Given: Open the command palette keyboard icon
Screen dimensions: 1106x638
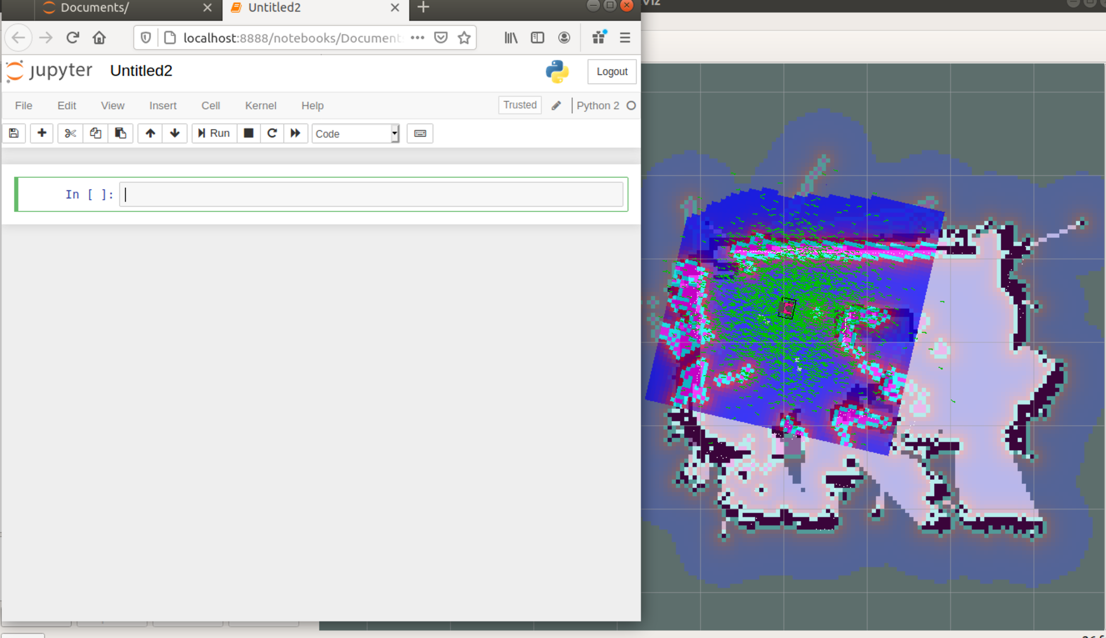Looking at the screenshot, I should tap(420, 133).
